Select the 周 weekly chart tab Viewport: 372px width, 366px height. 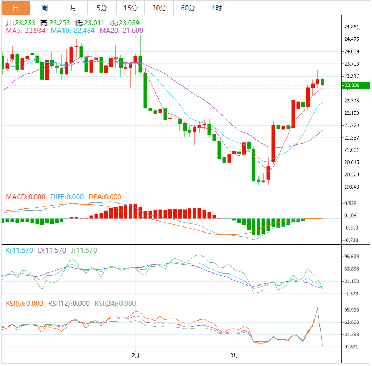tap(44, 8)
